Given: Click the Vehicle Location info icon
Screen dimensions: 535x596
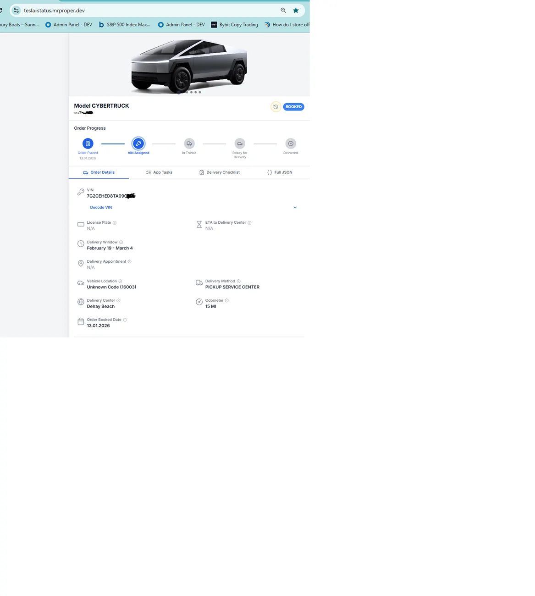Looking at the screenshot, I should [120, 281].
